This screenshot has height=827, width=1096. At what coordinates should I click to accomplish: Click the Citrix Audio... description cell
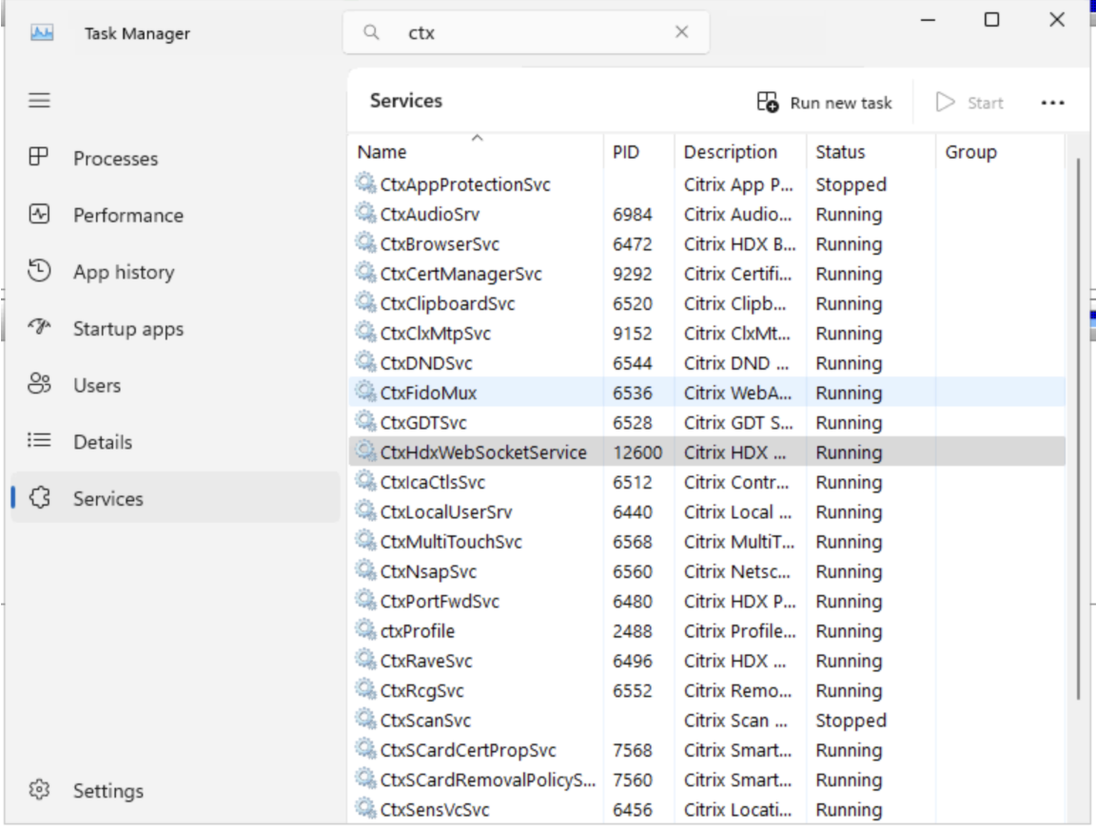pos(738,215)
